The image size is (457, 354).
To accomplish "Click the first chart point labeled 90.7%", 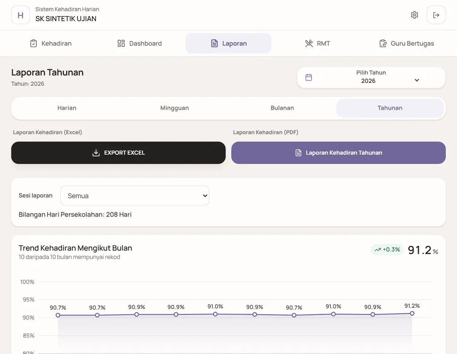I will [x=58, y=315].
